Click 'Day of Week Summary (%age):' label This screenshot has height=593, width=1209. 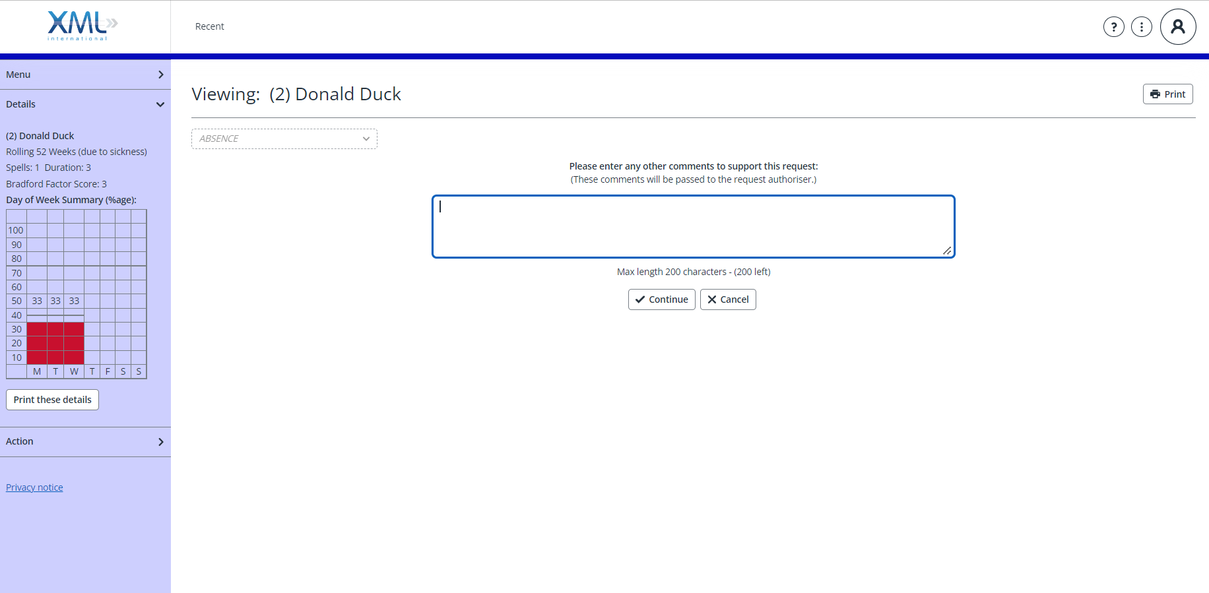71,200
